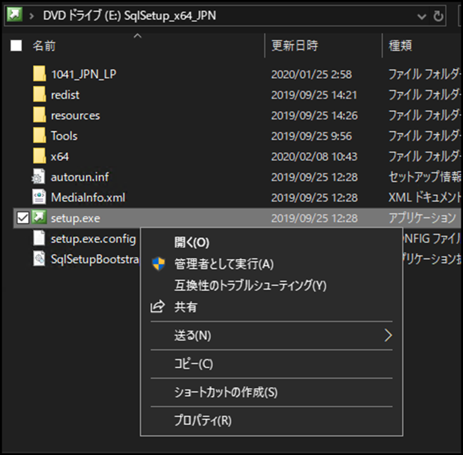Click date 2019/09/25 9:56
Viewport: 463px width, 455px height.
(311, 136)
